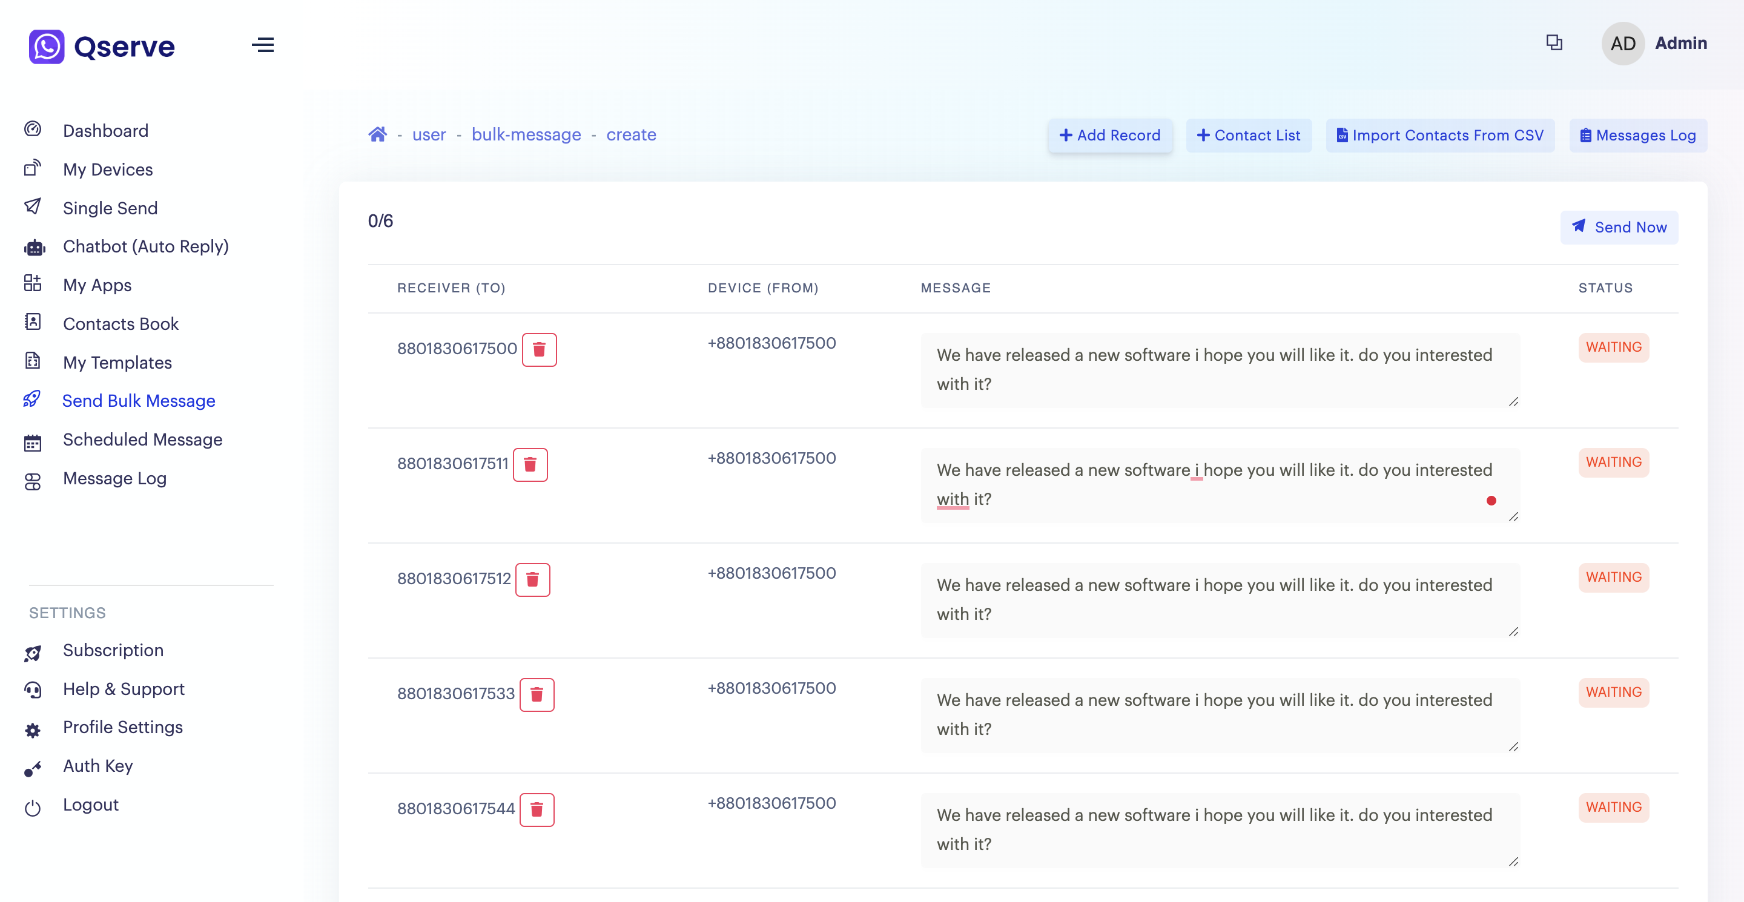The height and width of the screenshot is (902, 1744).
Task: Open Scheduled Message in sidebar
Action: 142,439
